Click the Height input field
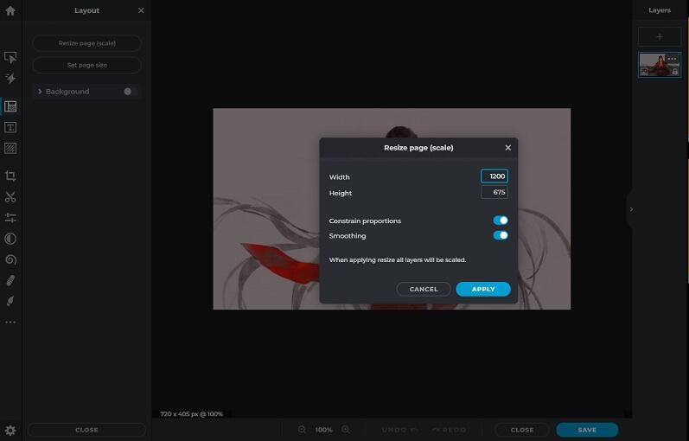Viewport: 689px width, 441px height. click(494, 193)
